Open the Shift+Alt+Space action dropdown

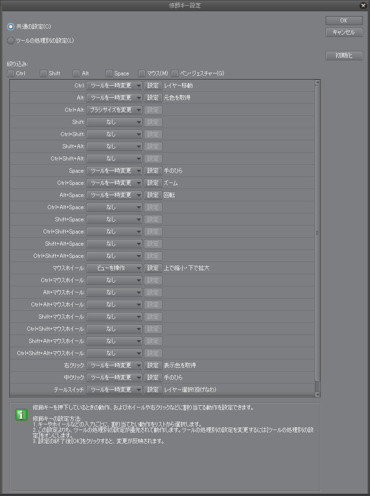tap(114, 244)
